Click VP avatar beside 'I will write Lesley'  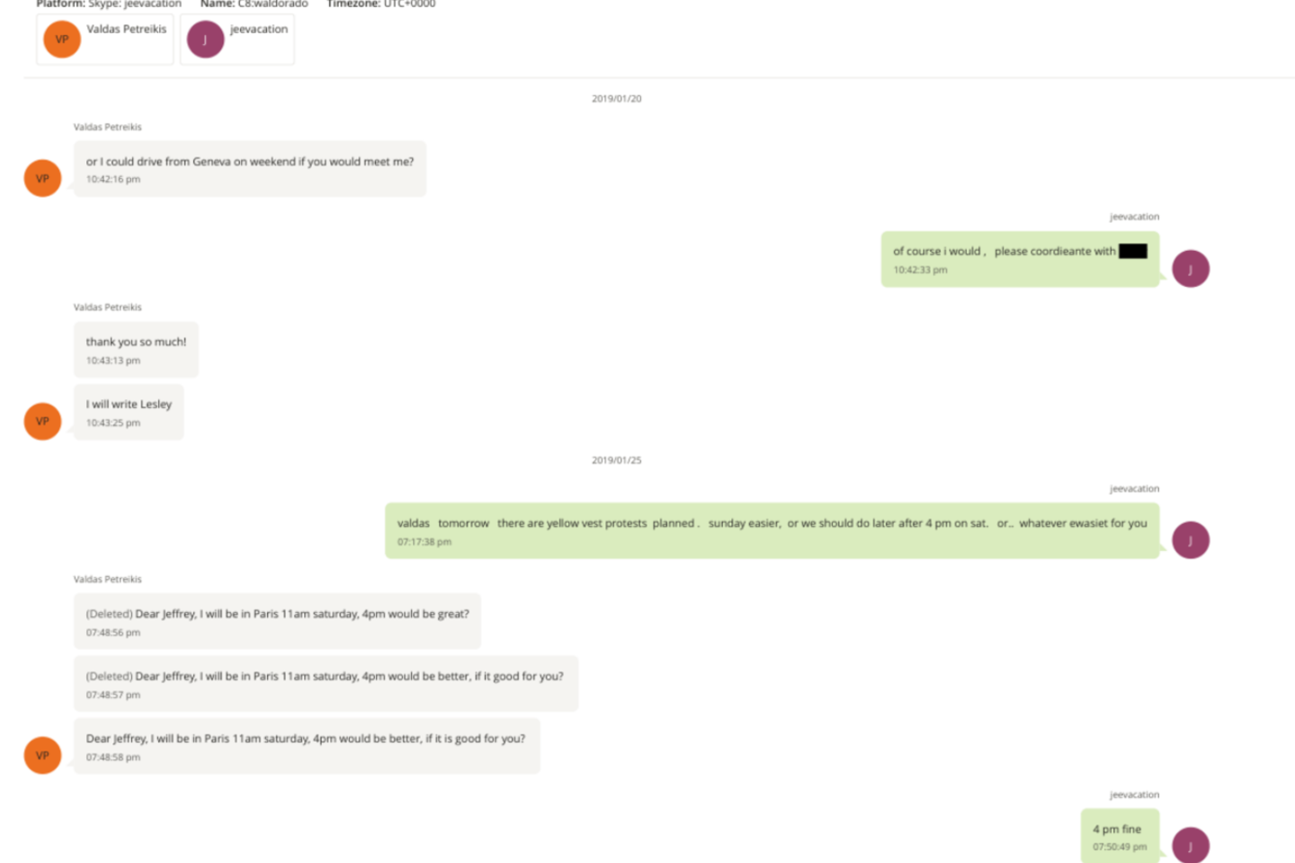(42, 421)
